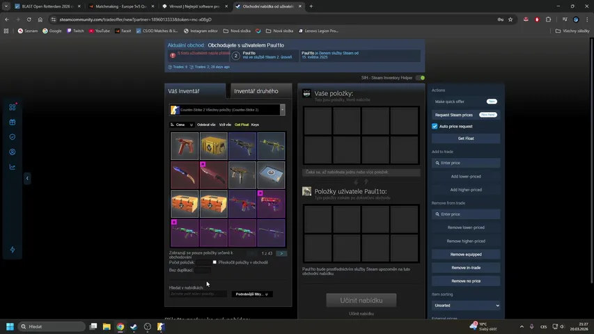Reload the page with browser refresh icon

pos(29,19)
